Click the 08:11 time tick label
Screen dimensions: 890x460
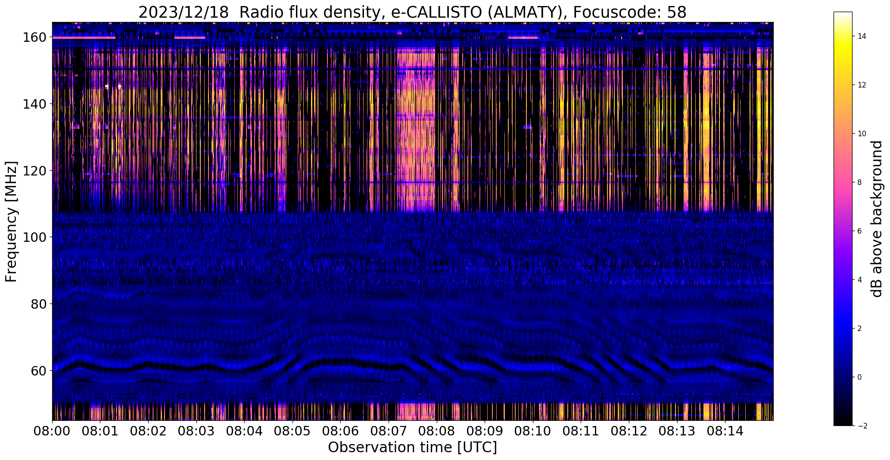click(x=581, y=431)
